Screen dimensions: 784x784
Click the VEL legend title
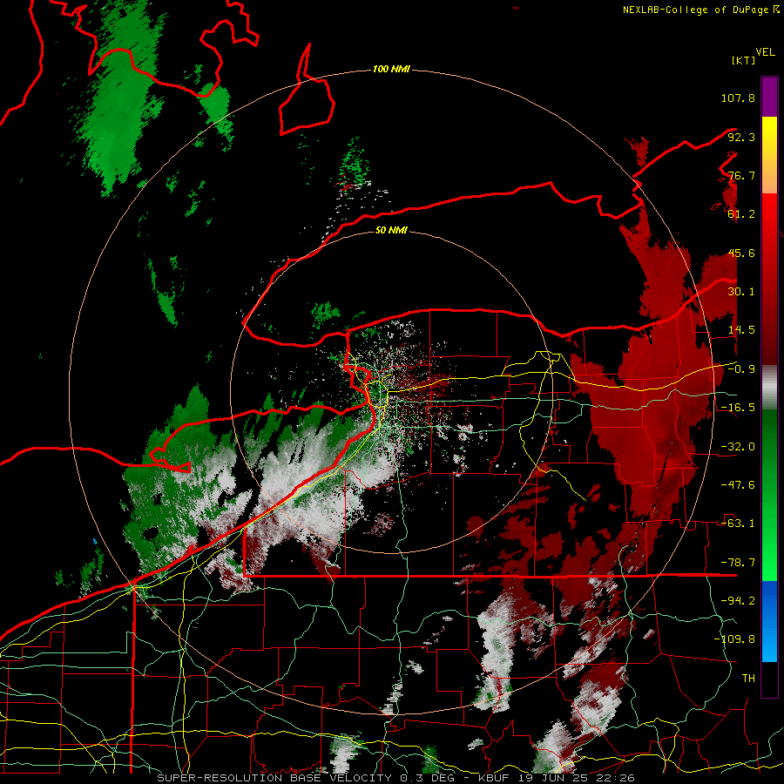tap(765, 52)
